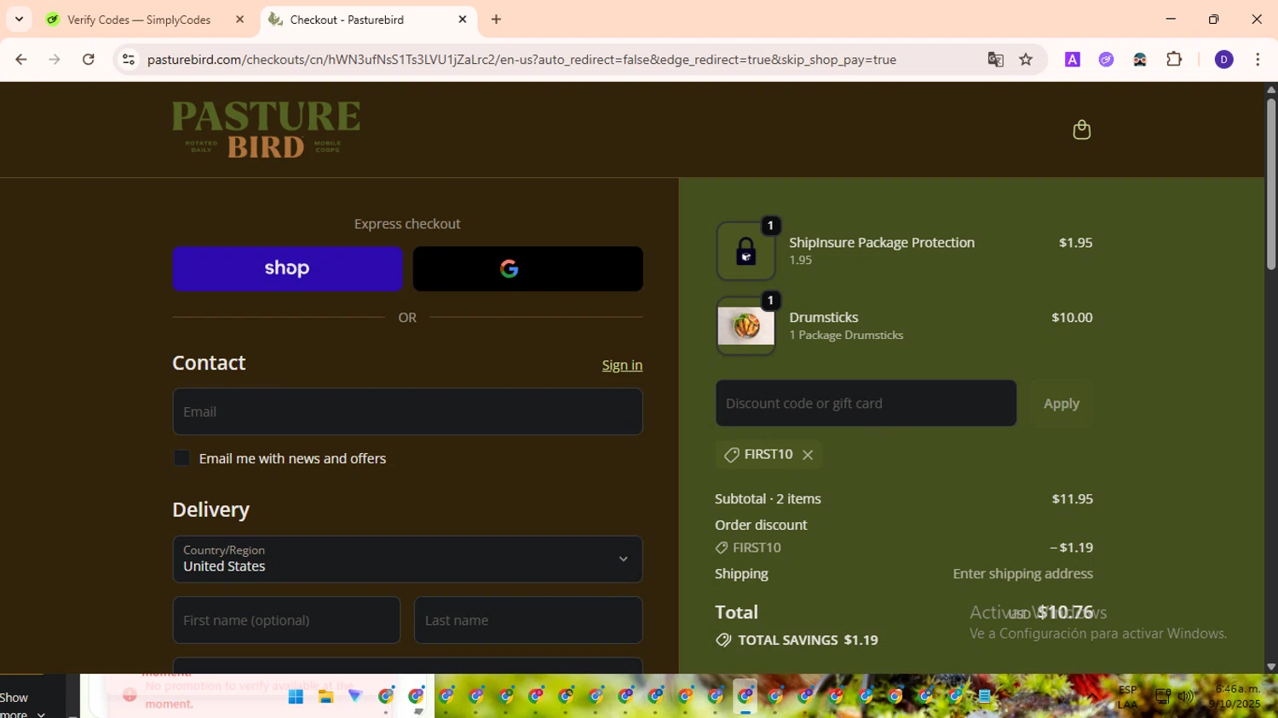This screenshot has width=1278, height=718.
Task: Go back to previous page
Action: 21,60
